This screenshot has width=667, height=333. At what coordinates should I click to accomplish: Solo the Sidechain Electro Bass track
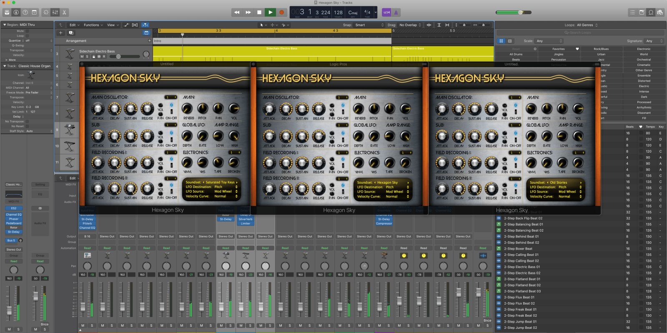tap(87, 56)
